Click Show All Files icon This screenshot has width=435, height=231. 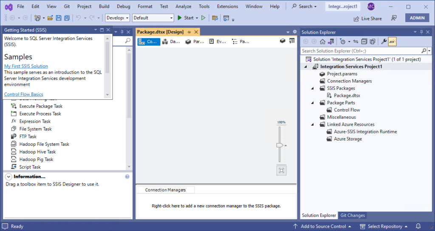point(373,42)
